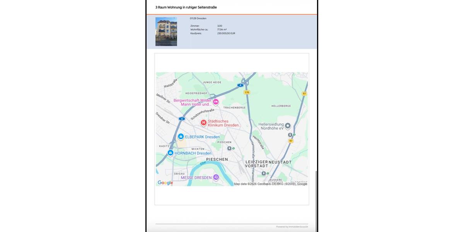464x232 pixels.
Task: Click the 'Waldstraße' street label
Action: click(x=171, y=83)
